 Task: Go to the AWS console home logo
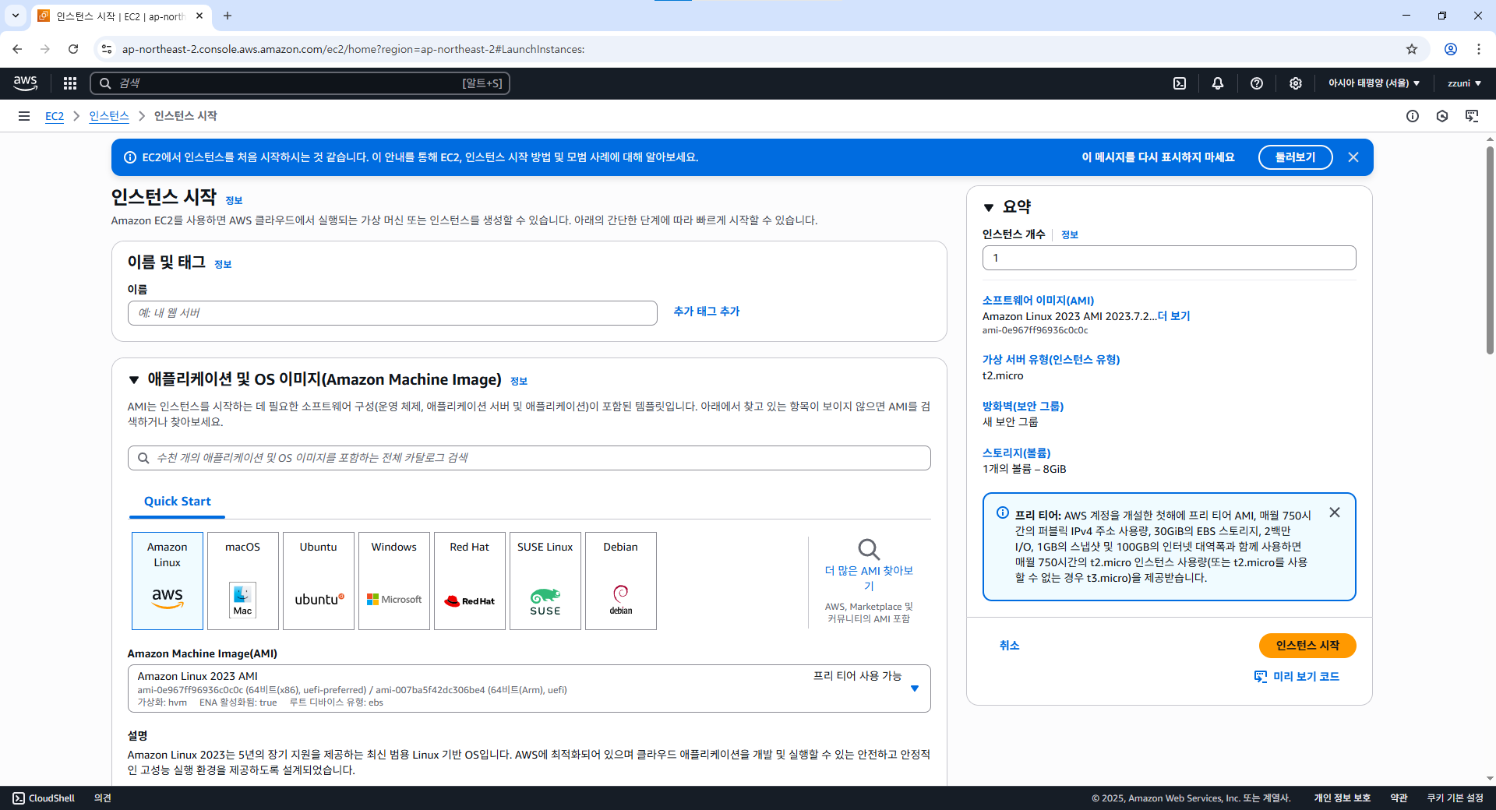25,83
